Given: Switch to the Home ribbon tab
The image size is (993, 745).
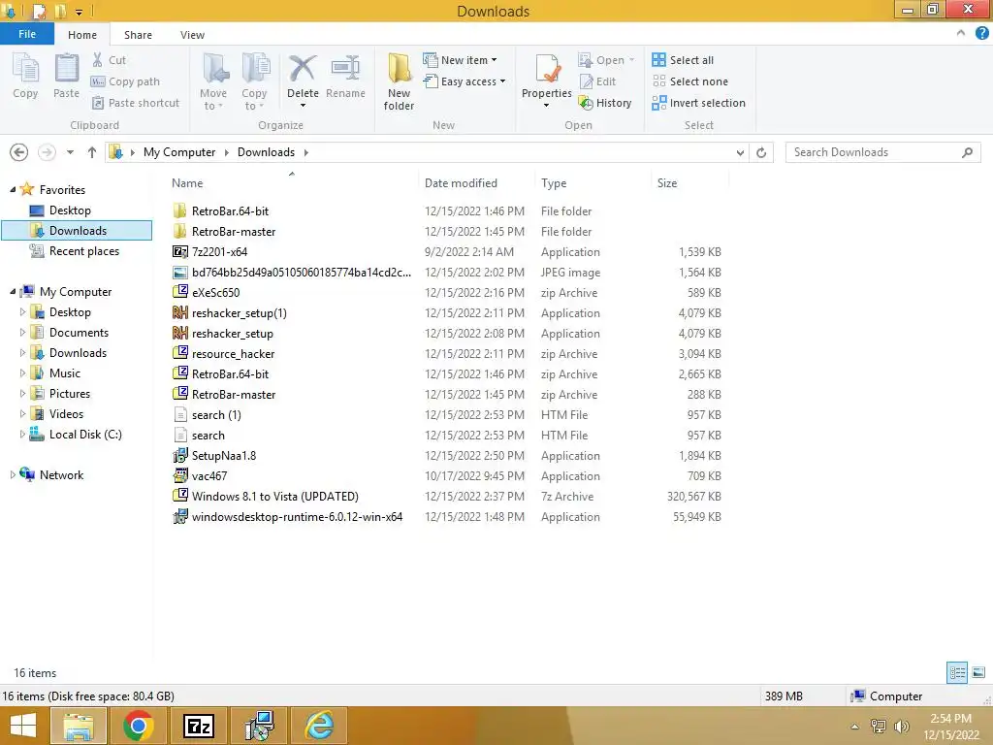Looking at the screenshot, I should tap(82, 35).
